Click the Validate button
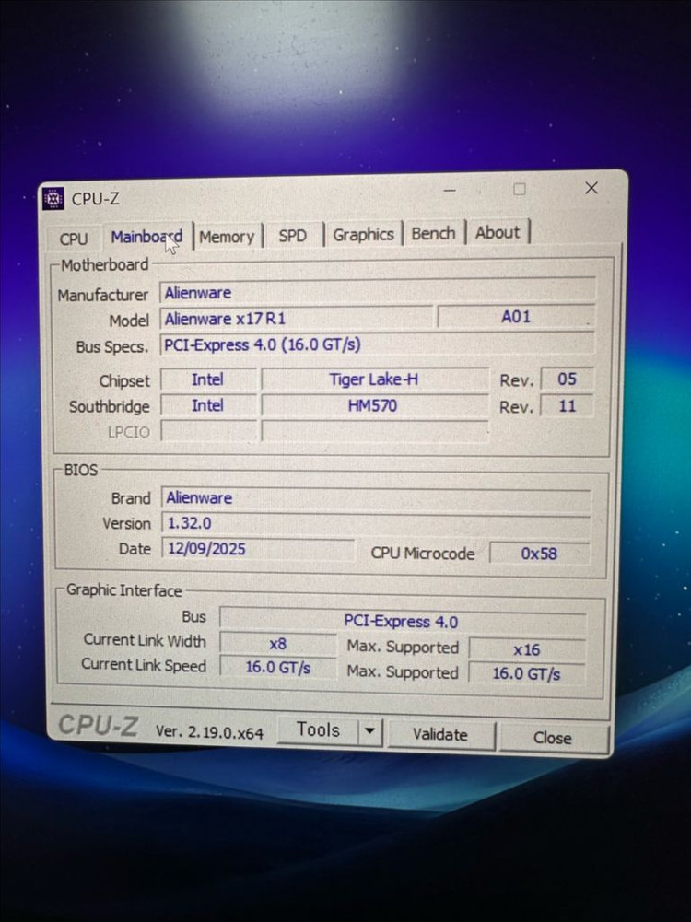The width and height of the screenshot is (691, 922). point(440,734)
